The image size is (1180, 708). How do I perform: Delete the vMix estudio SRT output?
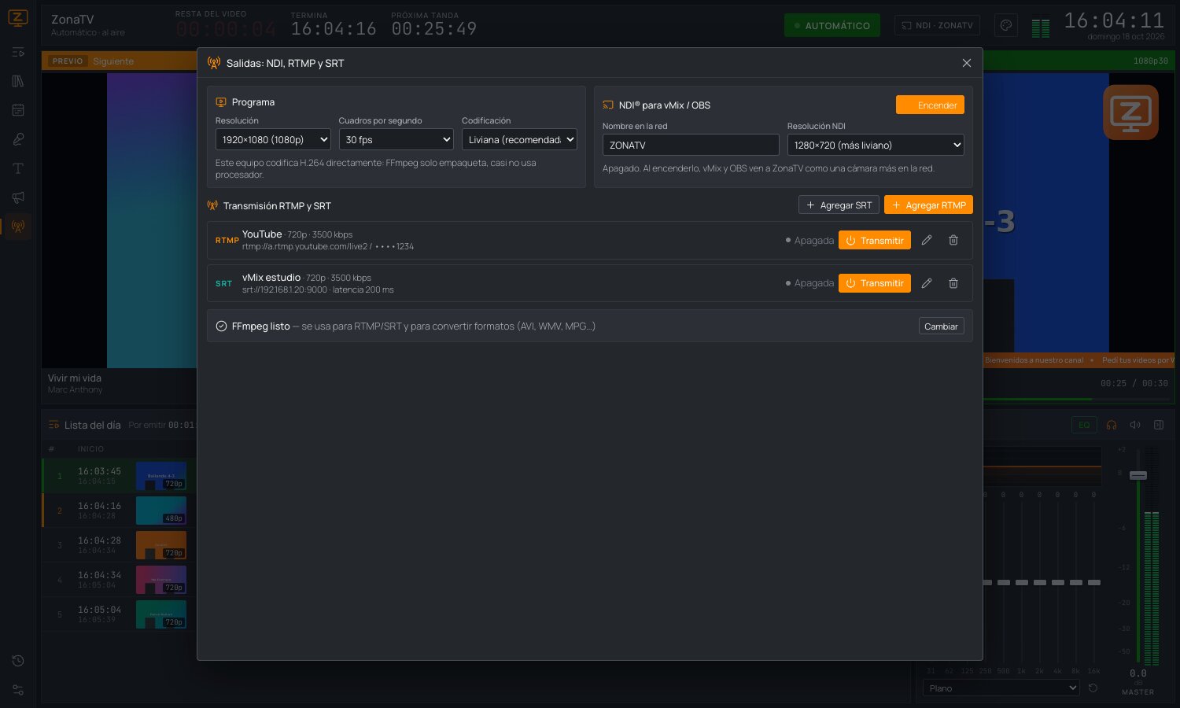point(953,283)
